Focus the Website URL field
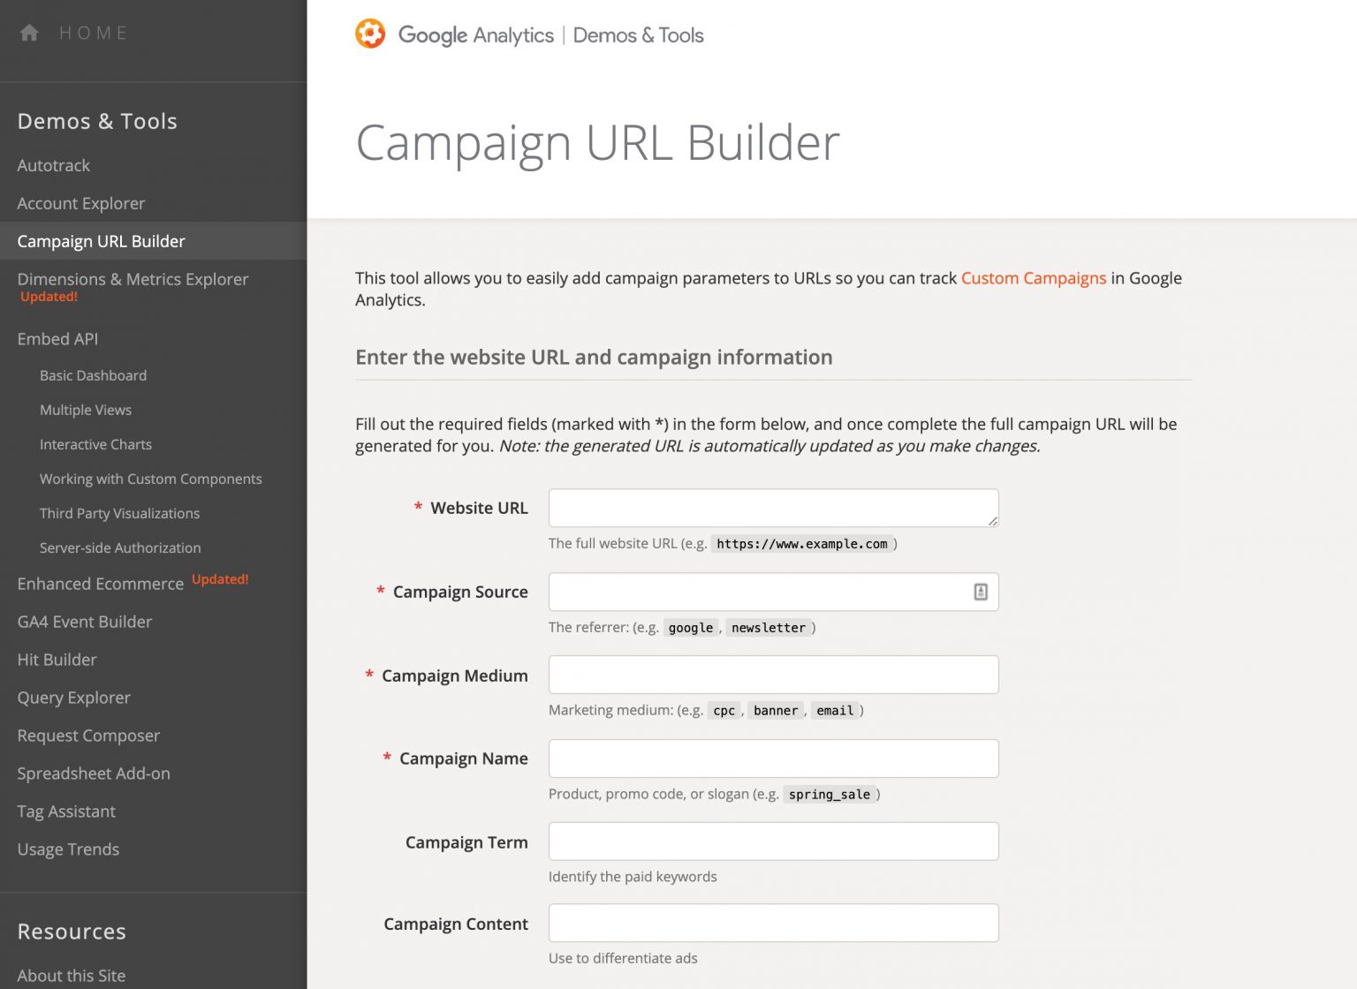Image resolution: width=1357 pixels, height=989 pixels. pyautogui.click(x=769, y=509)
